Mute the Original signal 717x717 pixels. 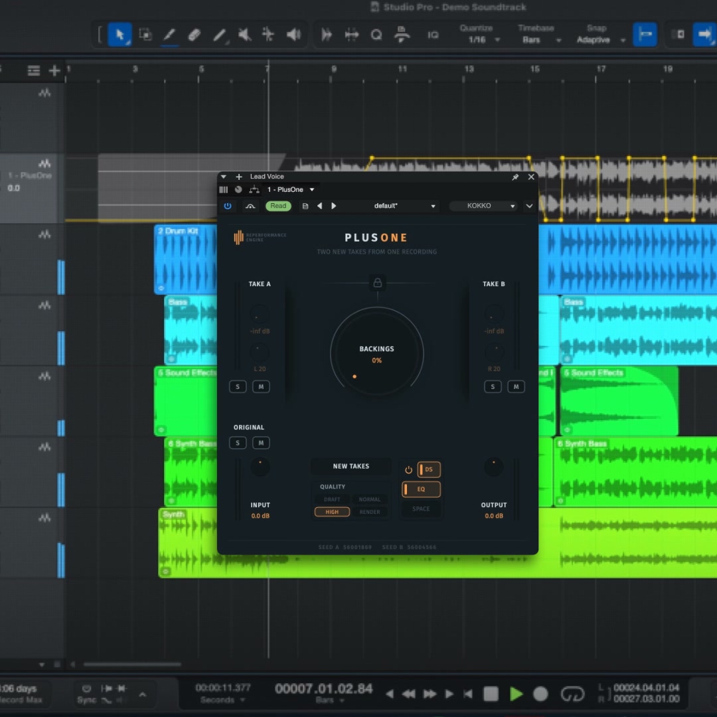261,443
